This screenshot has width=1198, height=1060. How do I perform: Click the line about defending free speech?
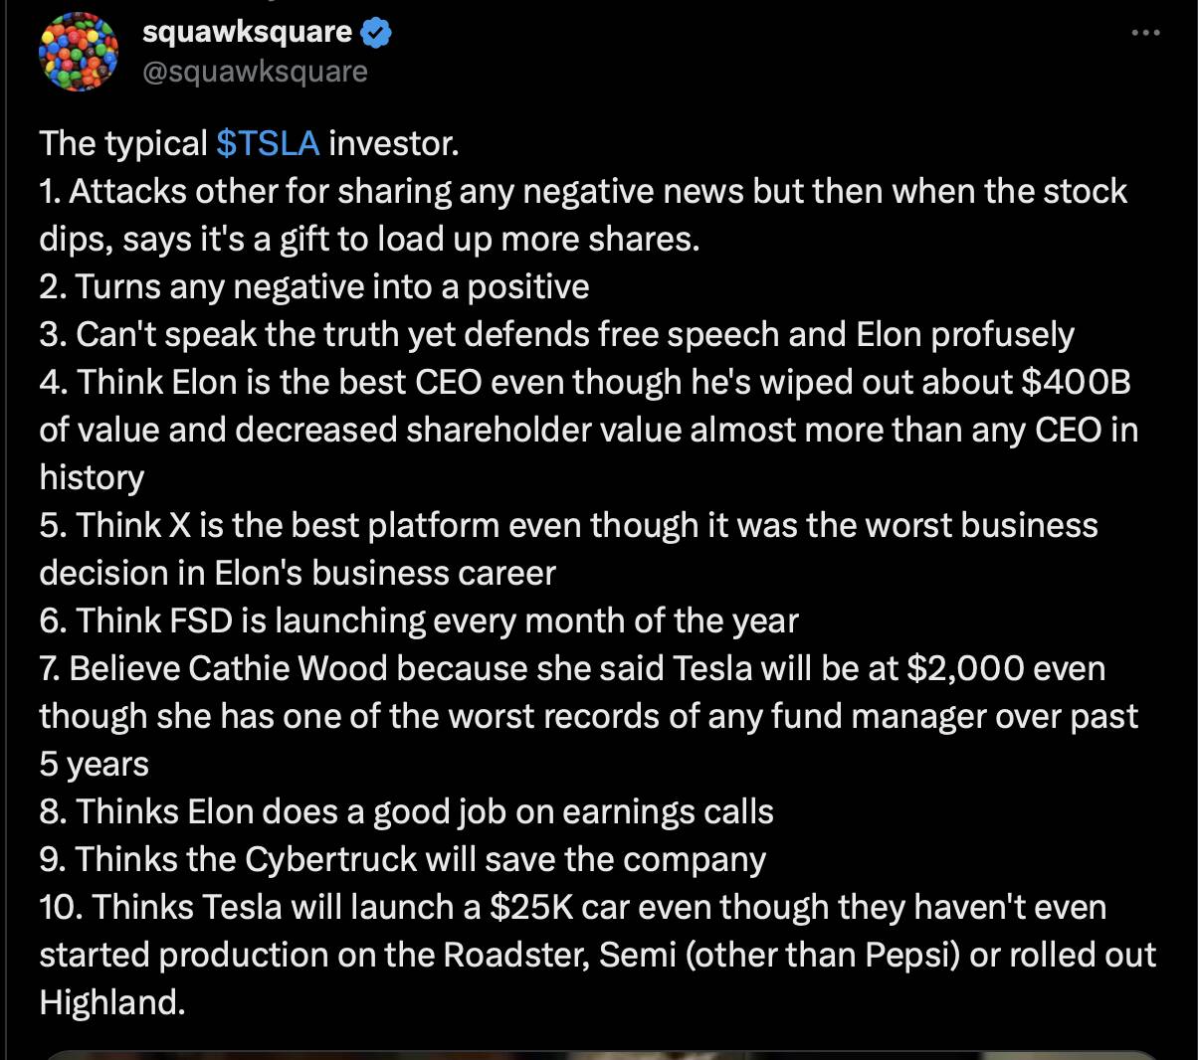pos(557,334)
